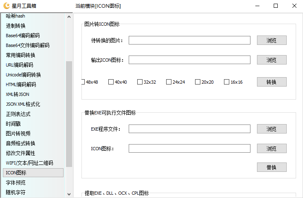
Task: Click the 转换 button
Action: [272, 82]
